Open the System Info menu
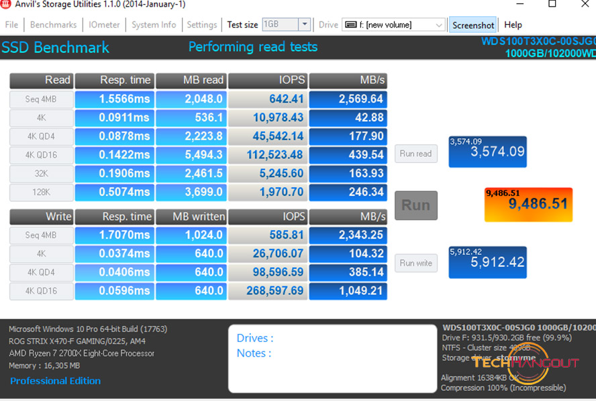The height and width of the screenshot is (401, 596). tap(154, 25)
